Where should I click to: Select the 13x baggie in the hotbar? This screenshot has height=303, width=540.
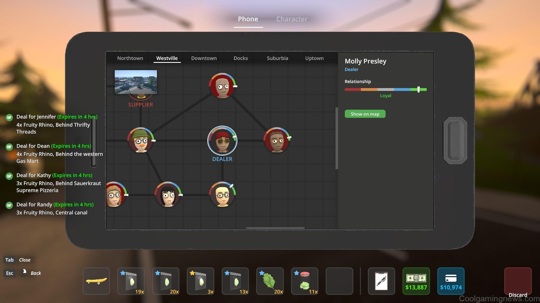(235, 281)
